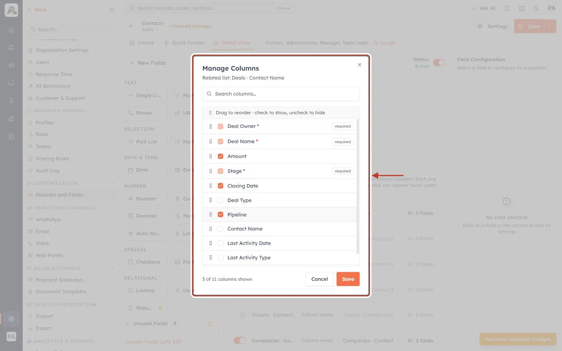Expand the Unused Fields section

(128, 324)
